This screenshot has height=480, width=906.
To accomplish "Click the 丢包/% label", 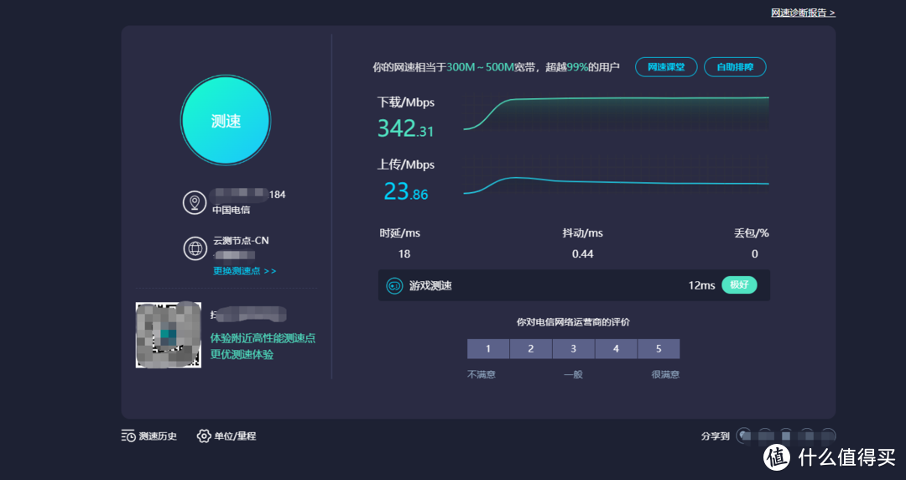I will [751, 233].
